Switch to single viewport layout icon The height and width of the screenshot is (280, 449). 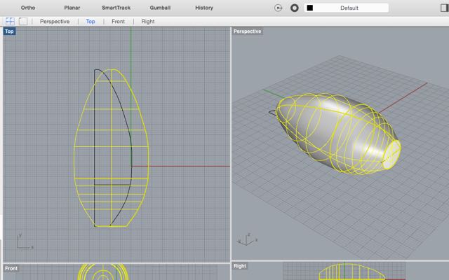pos(23,21)
